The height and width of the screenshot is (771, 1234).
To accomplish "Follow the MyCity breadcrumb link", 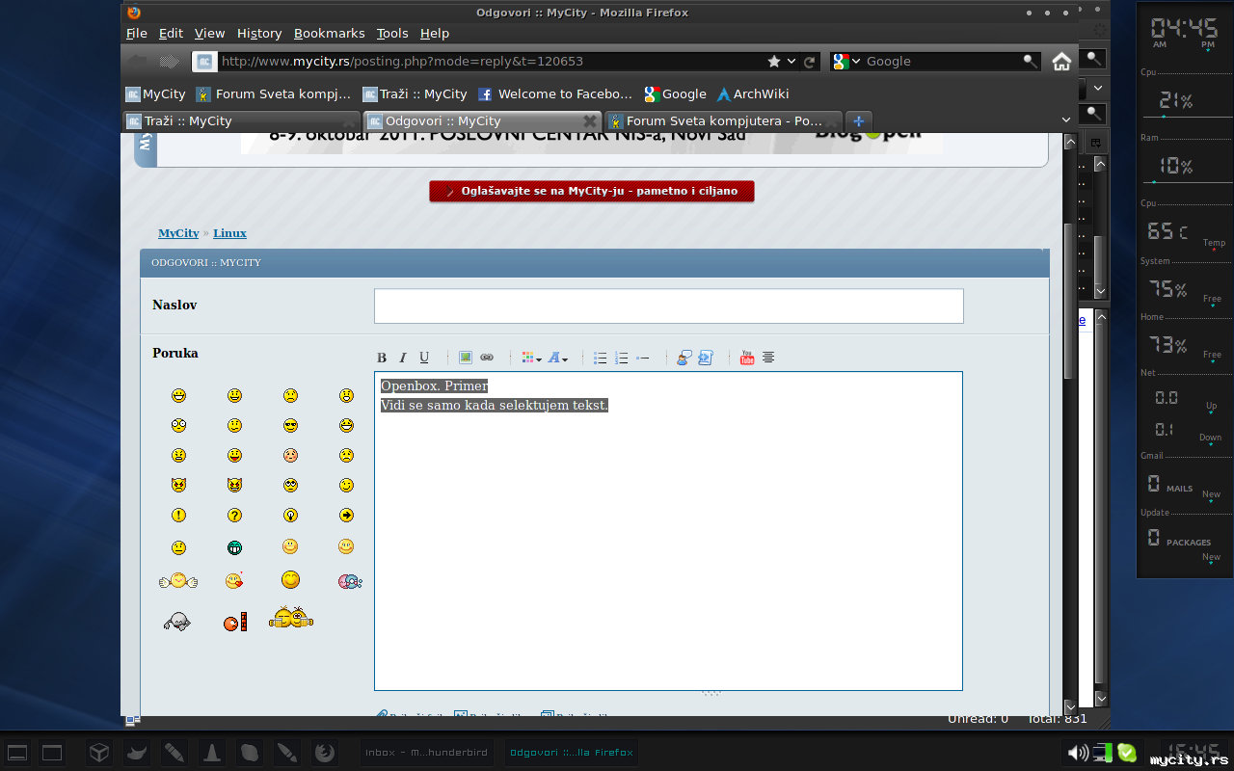I will click(178, 233).
